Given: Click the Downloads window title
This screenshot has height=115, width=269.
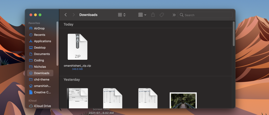Looking at the screenshot, I should (88, 15).
